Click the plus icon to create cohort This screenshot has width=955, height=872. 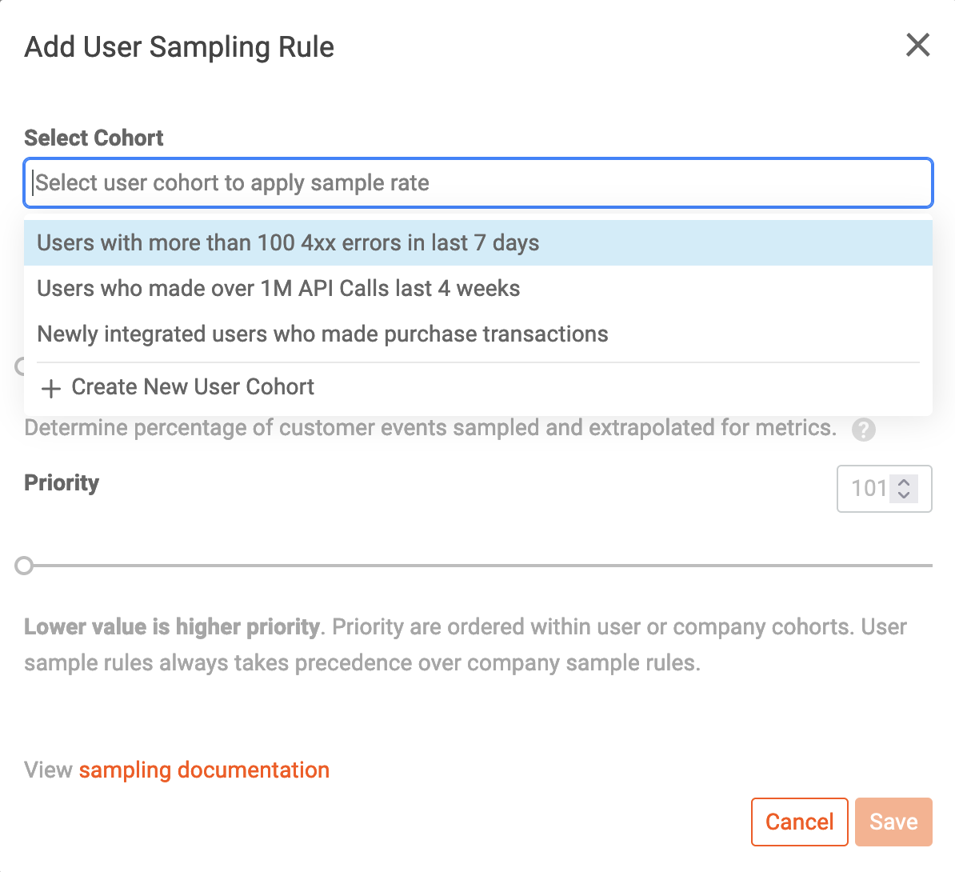[50, 388]
